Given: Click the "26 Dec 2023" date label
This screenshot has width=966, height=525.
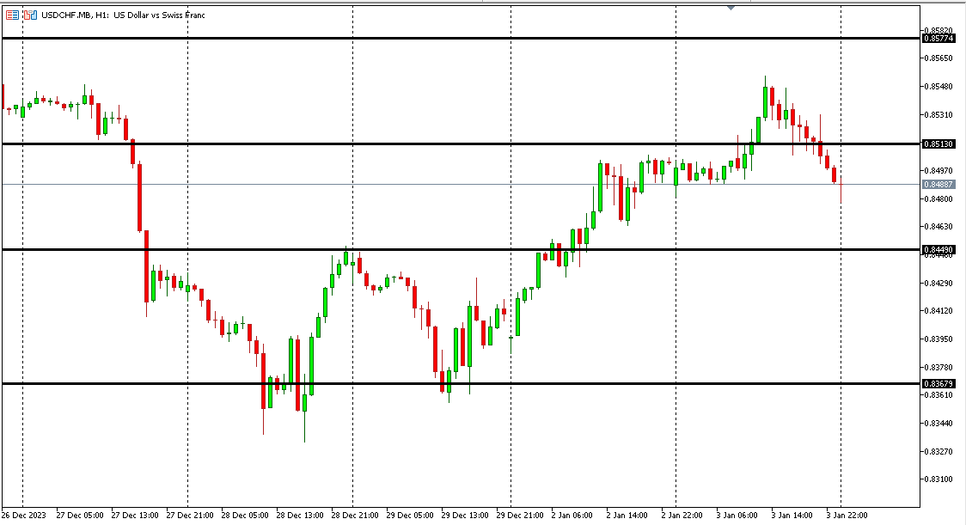Looking at the screenshot, I should 24,516.
